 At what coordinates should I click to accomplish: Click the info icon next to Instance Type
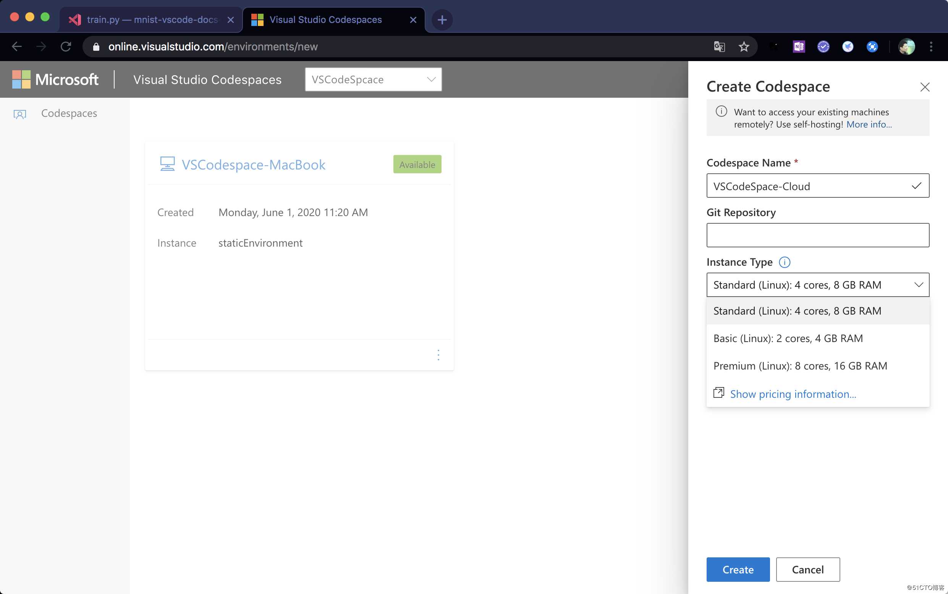tap(785, 262)
